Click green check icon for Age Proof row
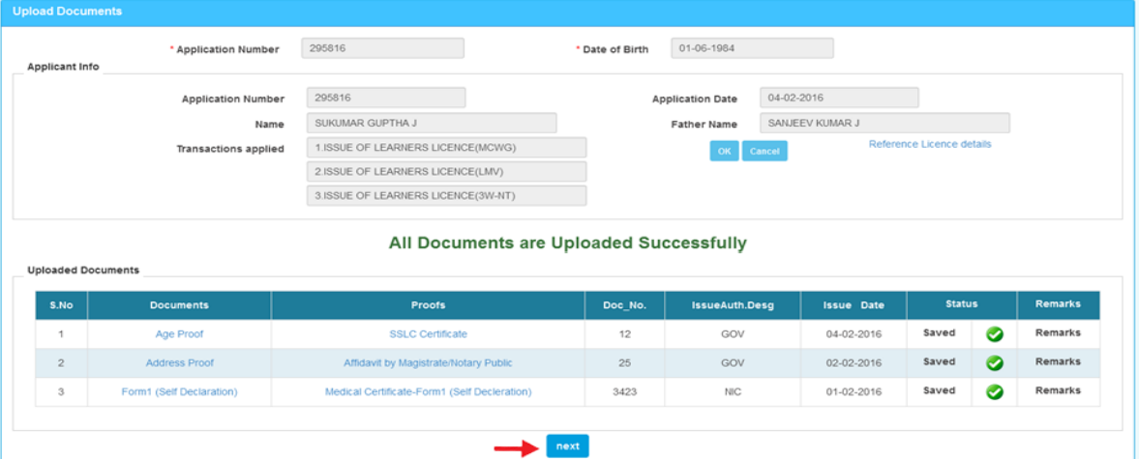The image size is (1139, 459). 994,334
